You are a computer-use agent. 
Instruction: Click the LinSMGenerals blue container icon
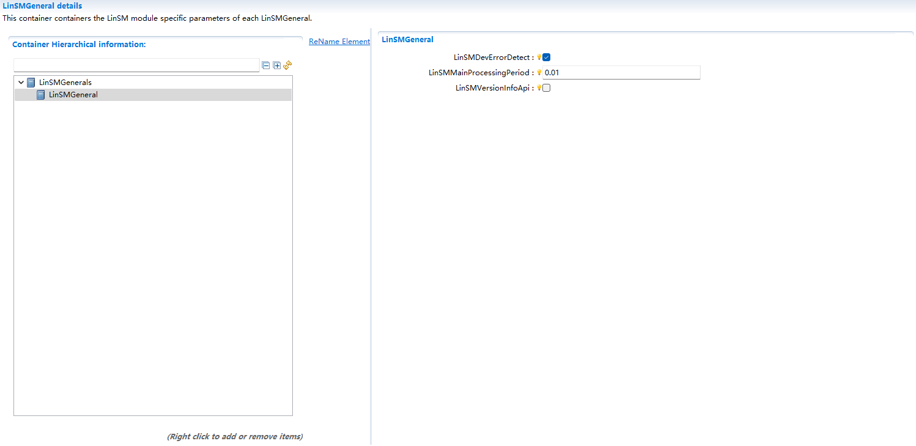(x=31, y=83)
